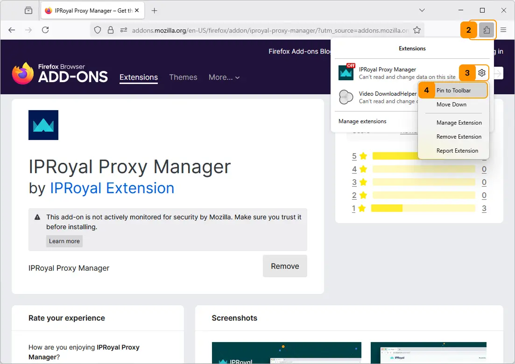Click the large IPRoyal add-on icon
This screenshot has width=515, height=364.
(43, 125)
